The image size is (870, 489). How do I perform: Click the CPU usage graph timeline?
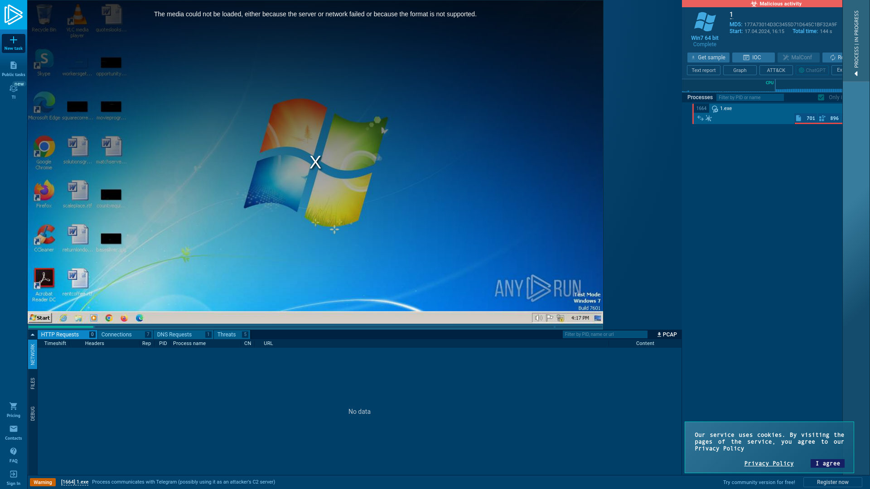[x=762, y=86]
